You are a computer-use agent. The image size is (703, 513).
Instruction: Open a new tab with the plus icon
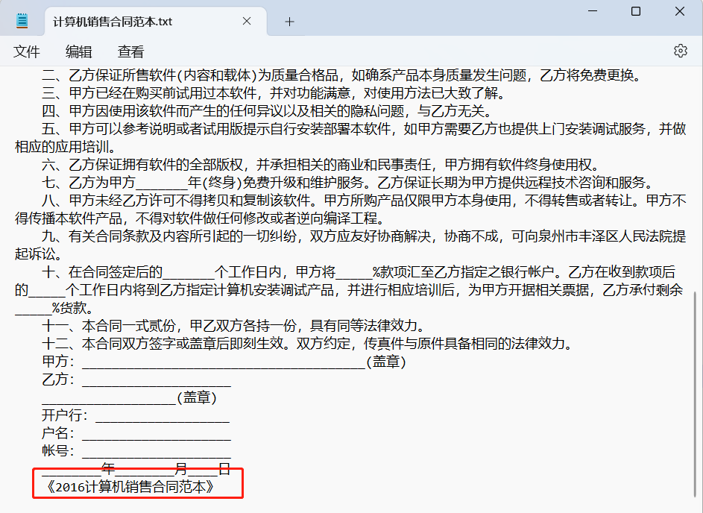tap(289, 22)
